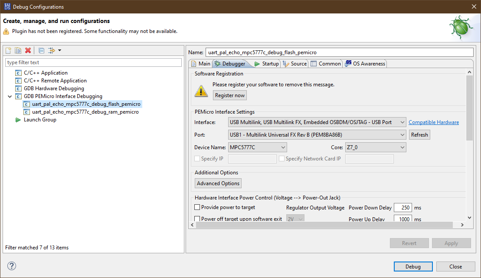The image size is (481, 278).
Task: Click the filter launch configurations icon
Action: pyautogui.click(x=52, y=50)
